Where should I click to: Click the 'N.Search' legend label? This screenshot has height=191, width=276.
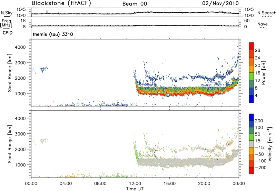point(266,13)
